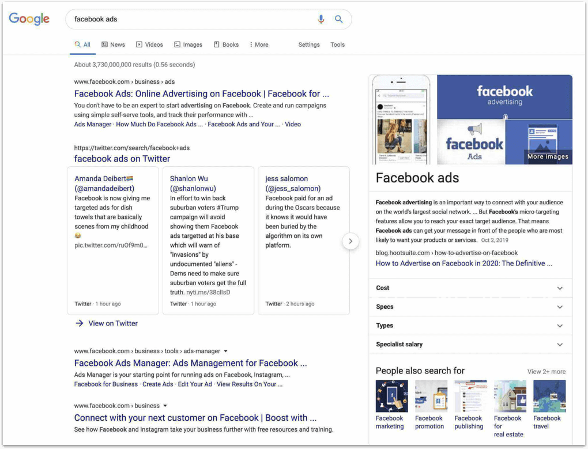This screenshot has height=449, width=588.
Task: Open the Video sitelink
Action: point(293,124)
